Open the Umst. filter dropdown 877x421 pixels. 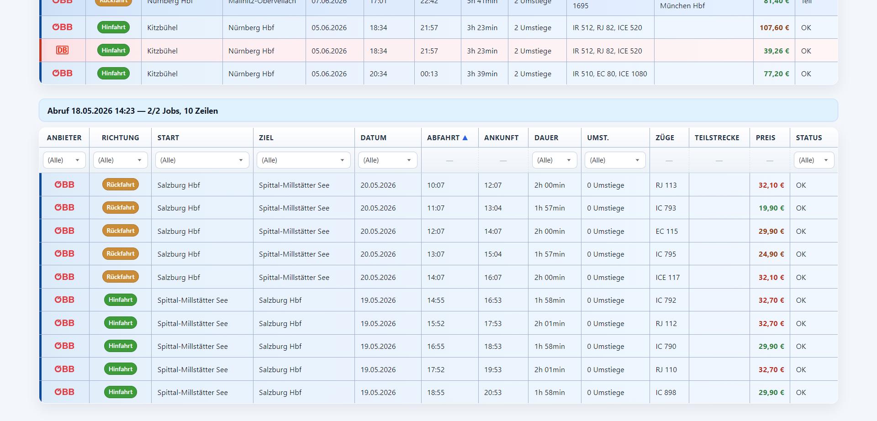[x=615, y=160]
